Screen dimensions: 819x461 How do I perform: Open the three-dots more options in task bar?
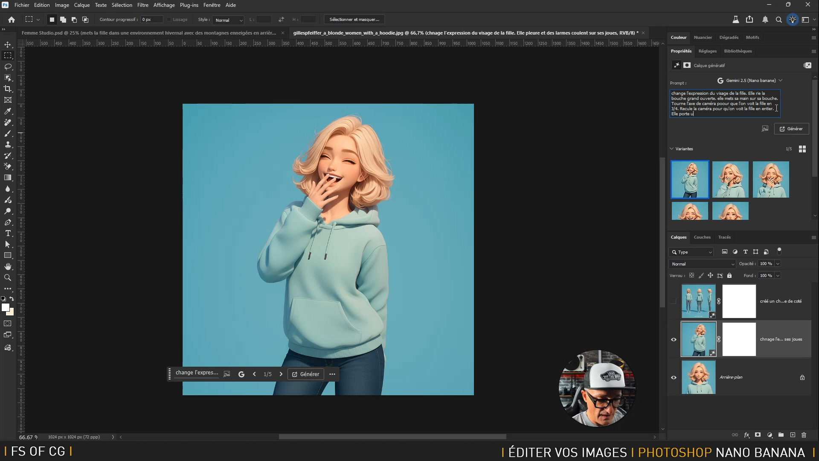point(332,374)
